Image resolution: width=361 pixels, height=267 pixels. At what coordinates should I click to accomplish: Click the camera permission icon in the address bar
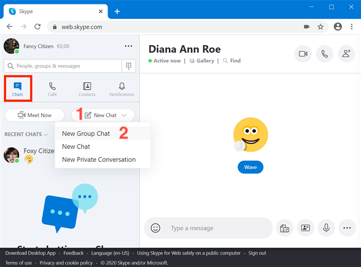pos(306,27)
